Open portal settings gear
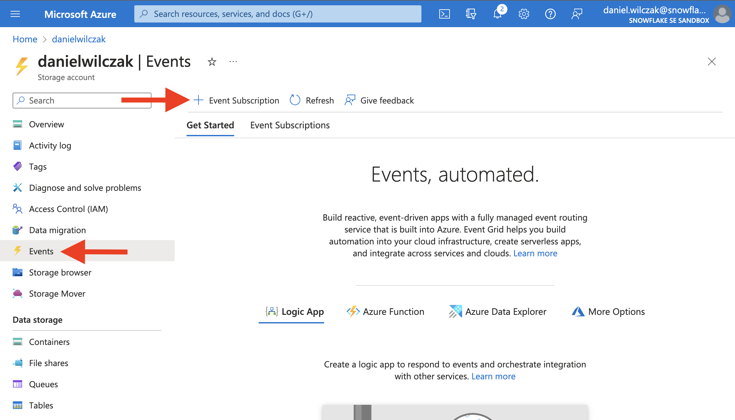The width and height of the screenshot is (735, 420). tap(524, 14)
